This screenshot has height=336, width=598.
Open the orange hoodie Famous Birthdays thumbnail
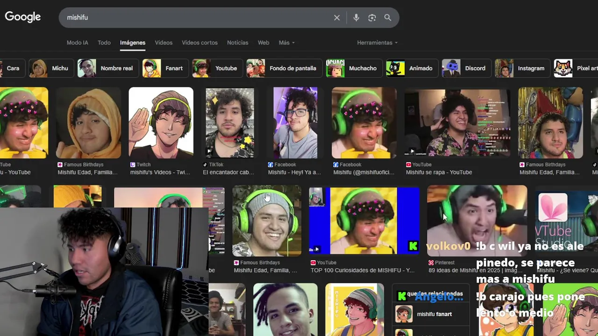pyautogui.click(x=89, y=123)
